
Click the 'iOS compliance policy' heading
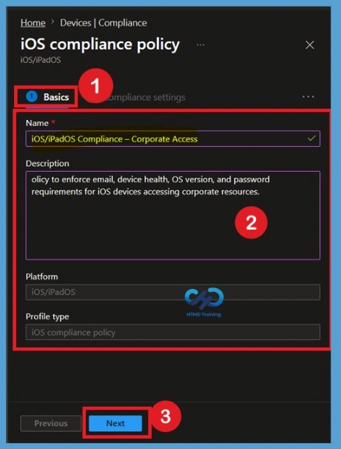pyautogui.click(x=100, y=44)
